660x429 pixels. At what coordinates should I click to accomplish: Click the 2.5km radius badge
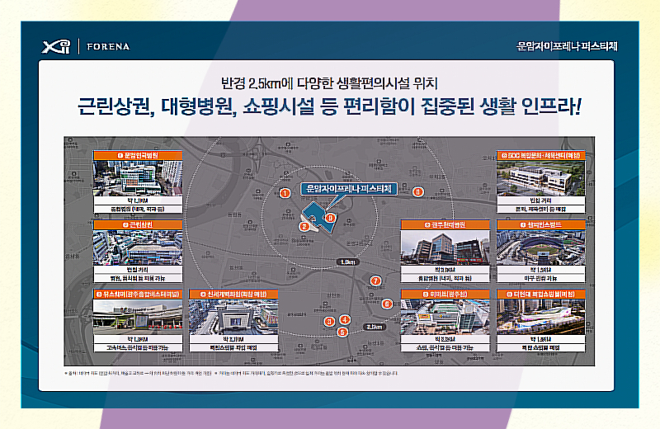[375, 327]
